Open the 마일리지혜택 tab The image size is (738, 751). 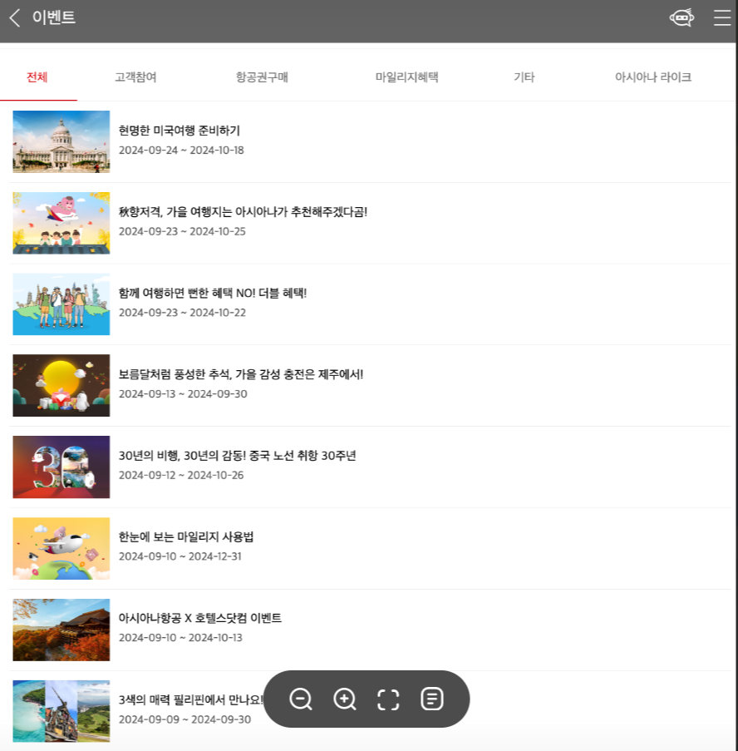406,77
